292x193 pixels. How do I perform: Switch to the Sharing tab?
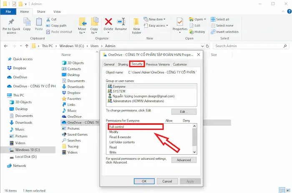(123, 64)
